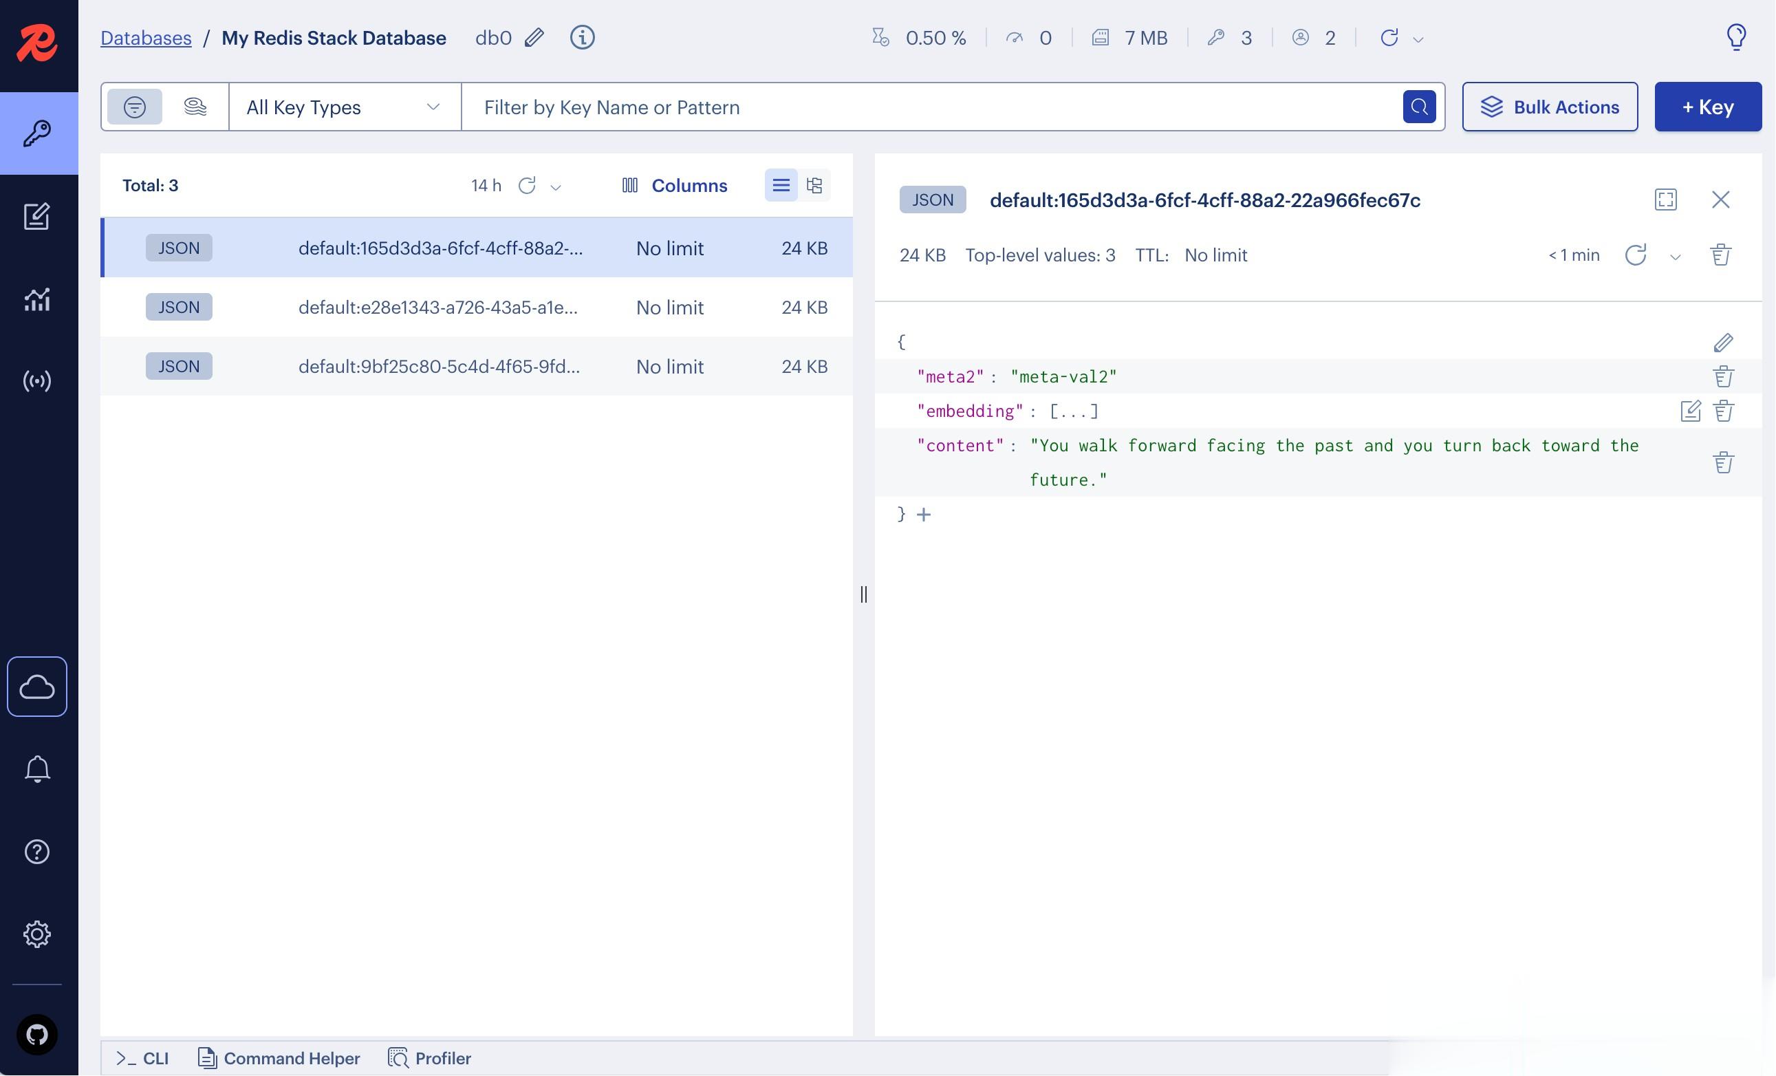Delete the "embedding" JSON field
This screenshot has height=1076, width=1776.
[x=1724, y=411]
